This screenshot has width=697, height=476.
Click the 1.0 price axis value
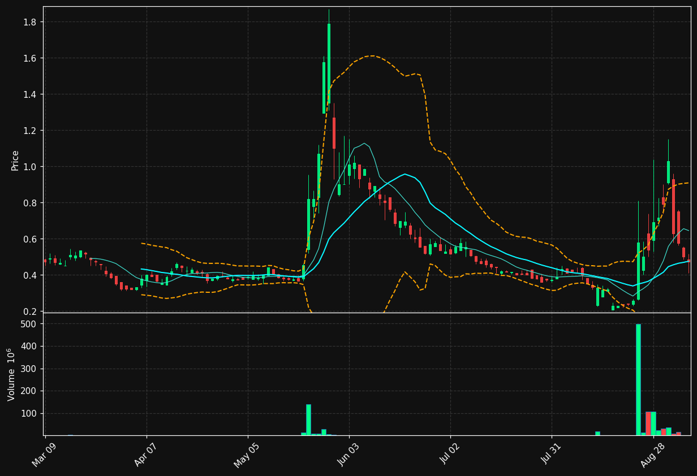coord(31,167)
